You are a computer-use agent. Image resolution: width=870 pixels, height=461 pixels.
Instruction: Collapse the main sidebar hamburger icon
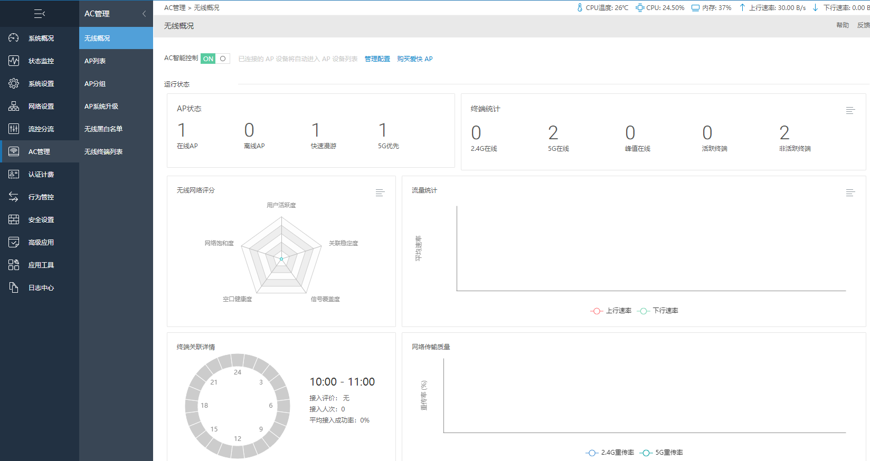pyautogui.click(x=40, y=14)
